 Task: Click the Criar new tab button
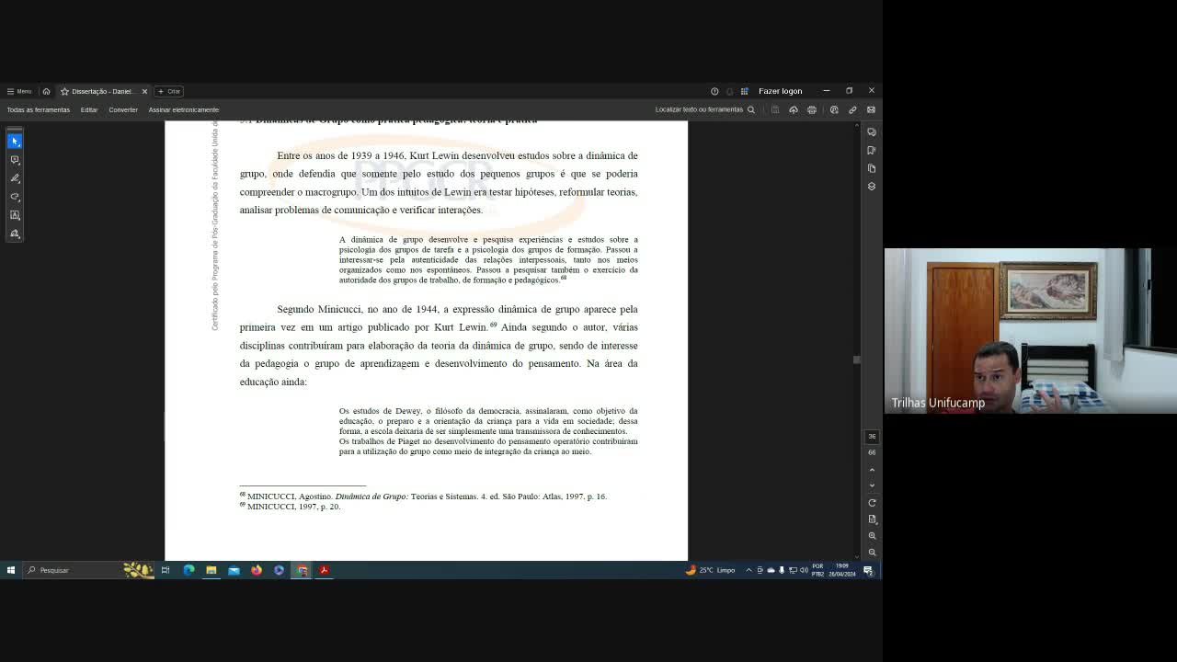[169, 91]
